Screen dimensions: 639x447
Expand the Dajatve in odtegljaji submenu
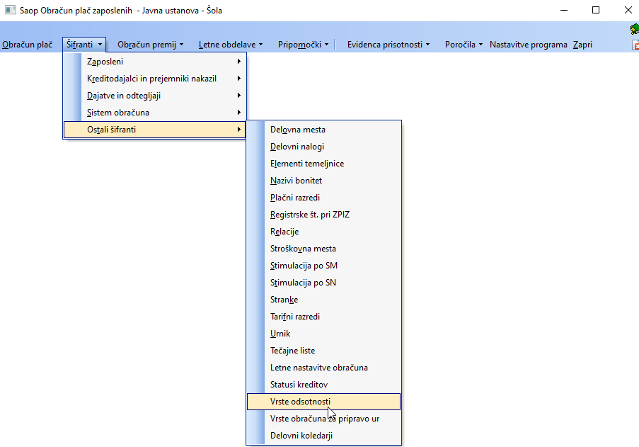pyautogui.click(x=154, y=96)
